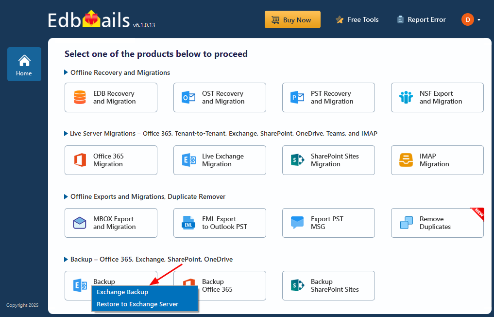The width and height of the screenshot is (494, 317).
Task: Click the IMAP Migration inbox icon
Action: (406, 160)
